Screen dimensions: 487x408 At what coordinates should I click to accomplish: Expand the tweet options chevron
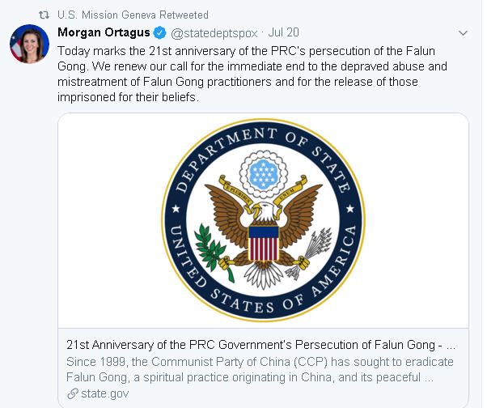click(x=463, y=33)
